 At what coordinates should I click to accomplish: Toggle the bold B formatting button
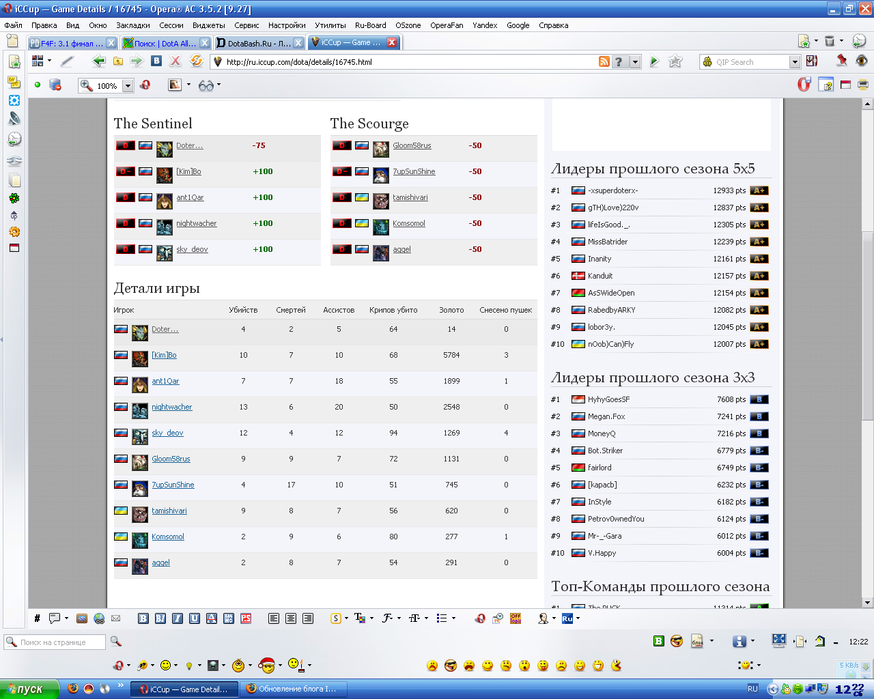pos(143,618)
